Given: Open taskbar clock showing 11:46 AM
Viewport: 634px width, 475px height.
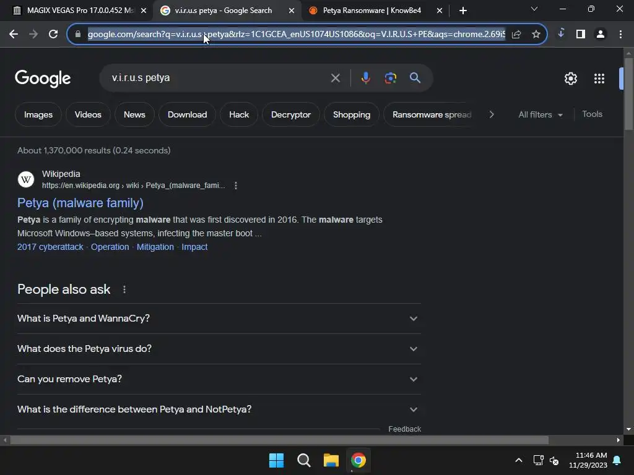Looking at the screenshot, I should pos(588,460).
